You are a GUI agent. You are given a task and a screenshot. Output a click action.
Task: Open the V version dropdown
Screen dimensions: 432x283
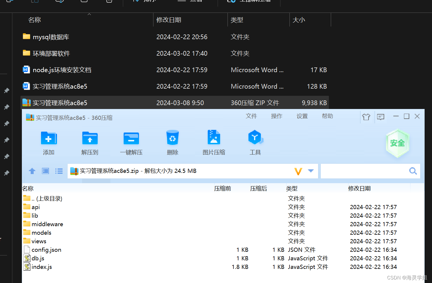click(298, 171)
